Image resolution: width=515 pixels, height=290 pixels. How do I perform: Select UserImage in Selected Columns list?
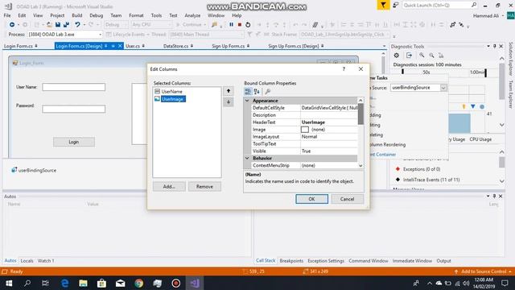pyautogui.click(x=173, y=99)
